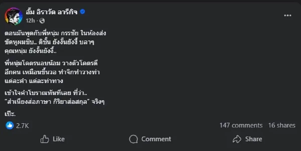Expand post options via the ellipsis menu

pos(287,15)
